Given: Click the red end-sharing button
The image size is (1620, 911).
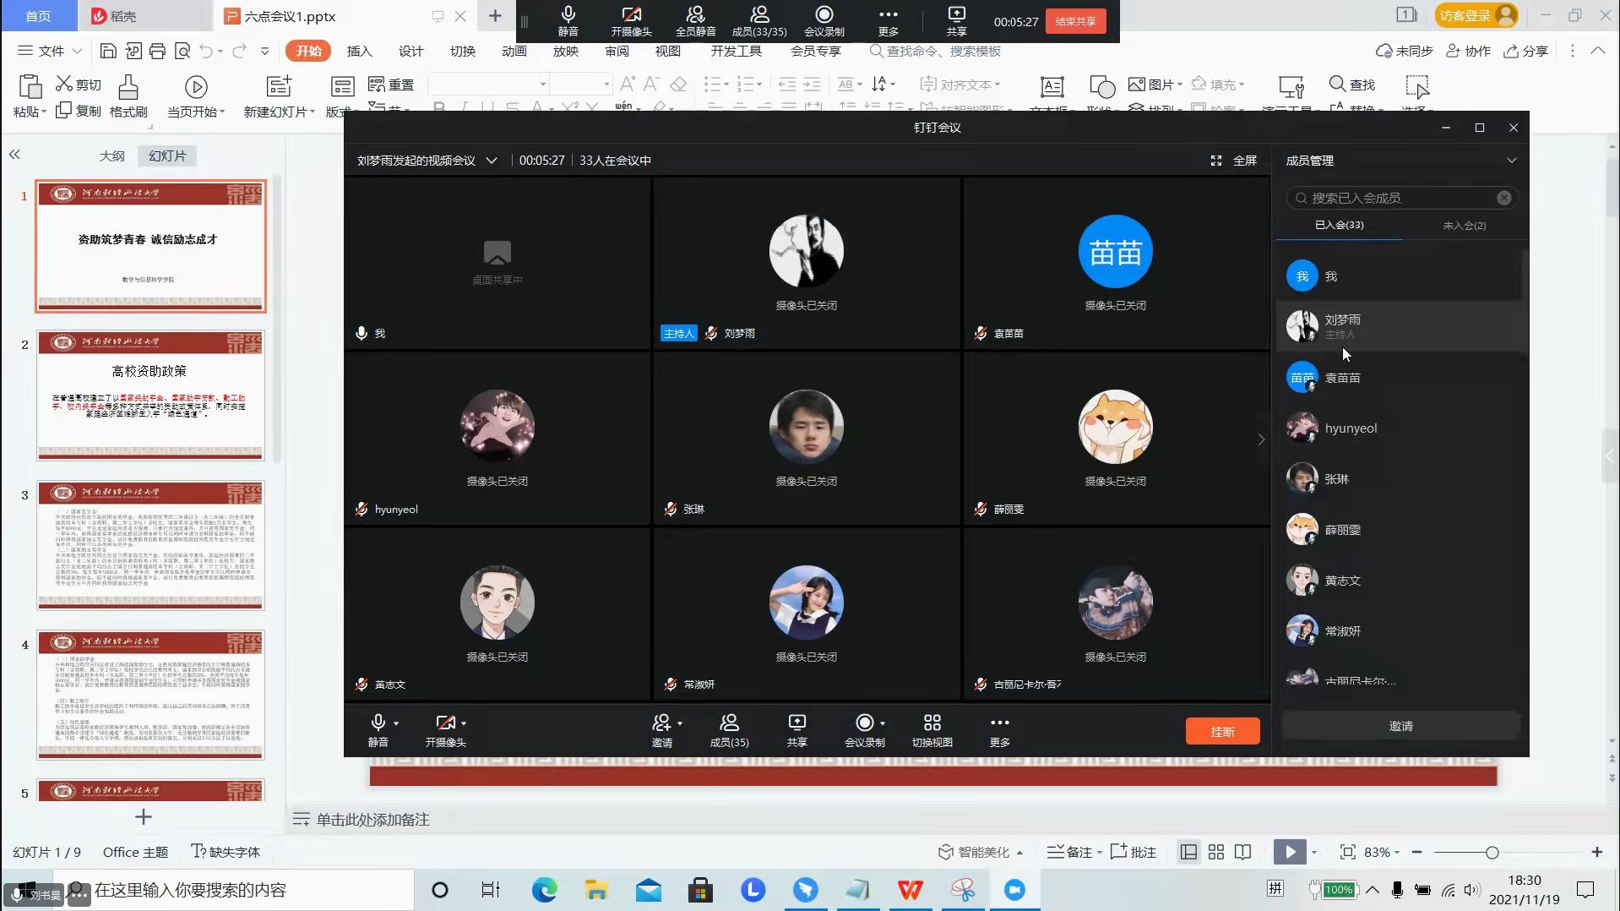Looking at the screenshot, I should 1075,21.
